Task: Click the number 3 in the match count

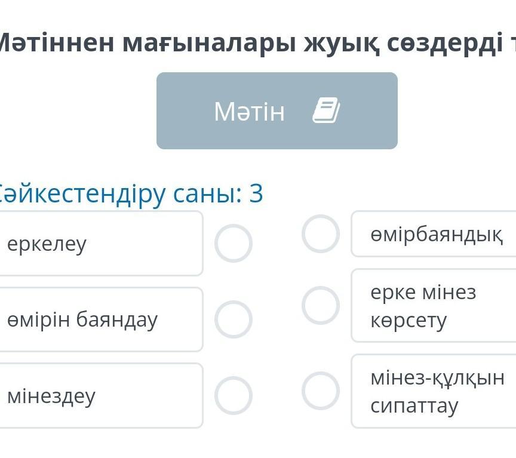Action: point(256,193)
